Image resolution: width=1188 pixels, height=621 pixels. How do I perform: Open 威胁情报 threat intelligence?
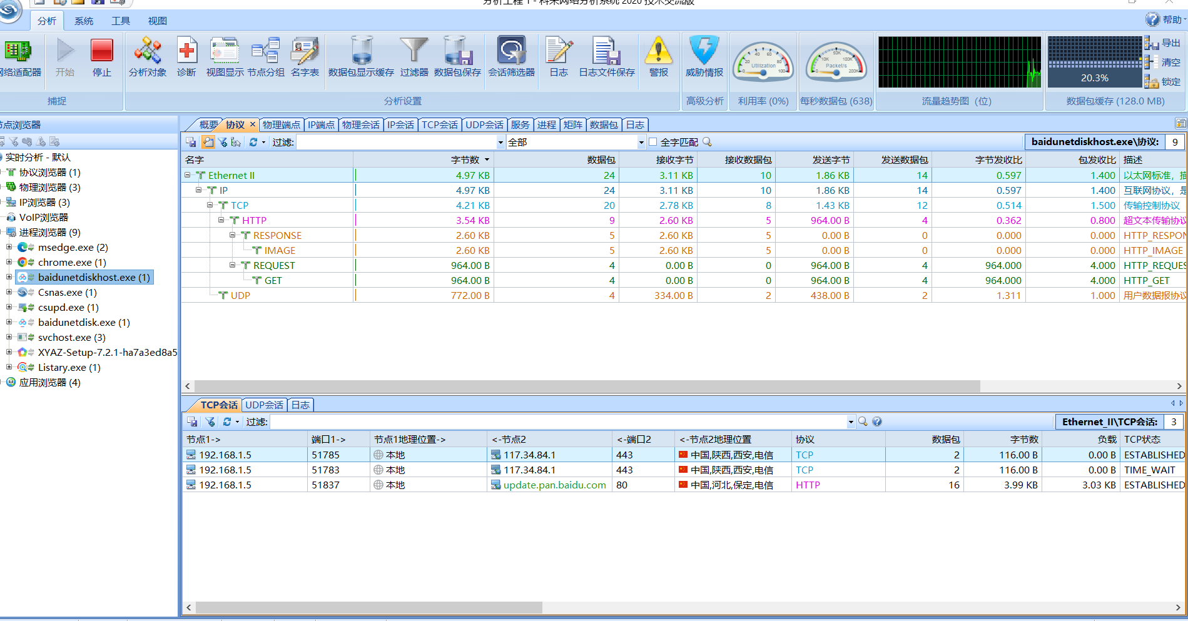(x=704, y=57)
